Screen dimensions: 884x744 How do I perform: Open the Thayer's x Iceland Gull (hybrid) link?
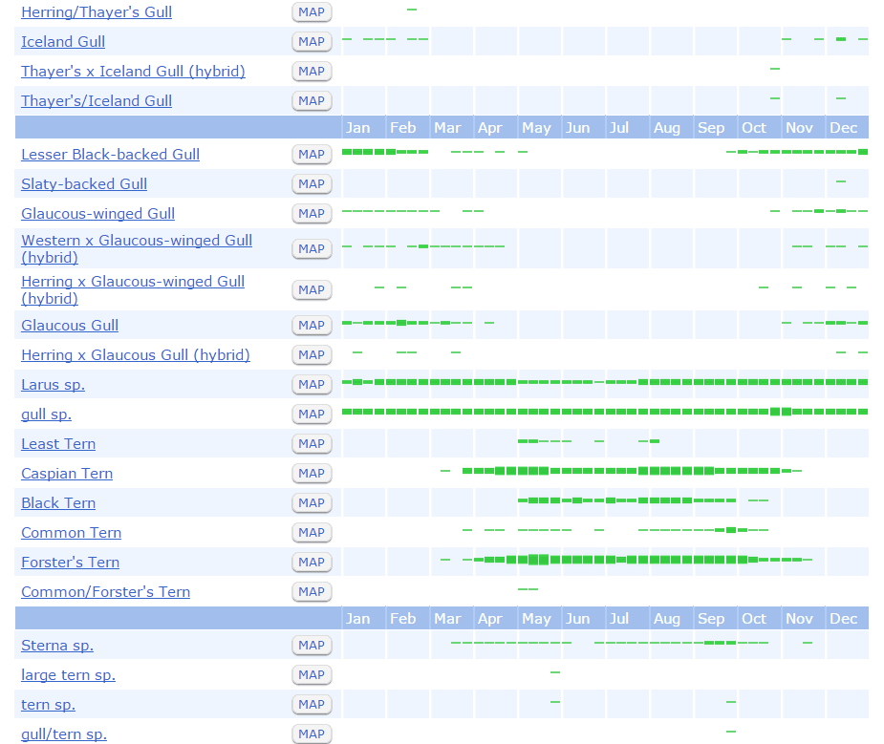(133, 72)
